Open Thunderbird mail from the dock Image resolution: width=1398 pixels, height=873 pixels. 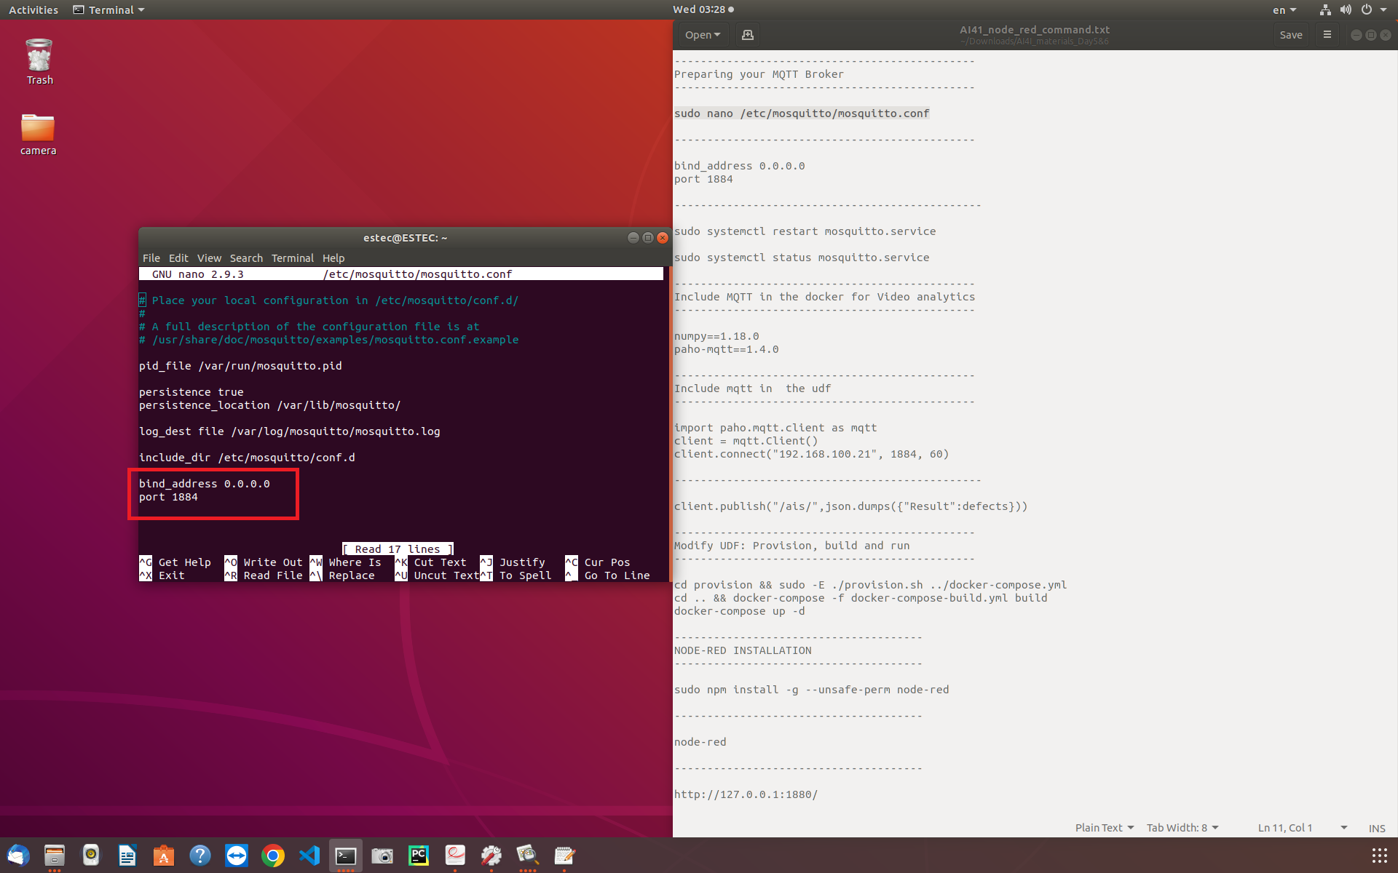pos(18,856)
